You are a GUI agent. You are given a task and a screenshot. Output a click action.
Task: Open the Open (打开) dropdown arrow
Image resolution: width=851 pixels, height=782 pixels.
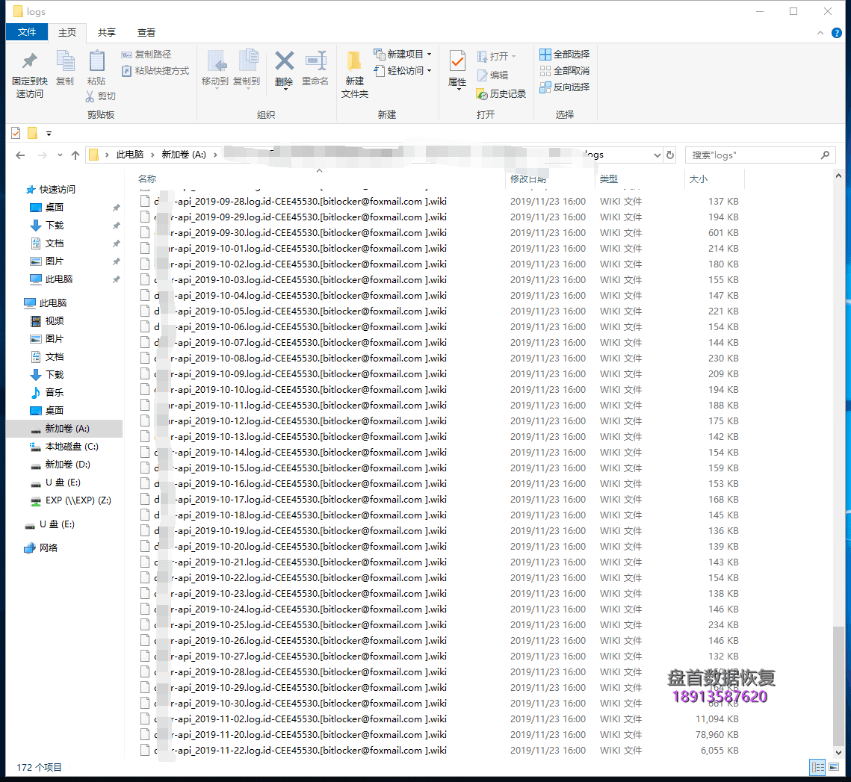pyautogui.click(x=513, y=57)
